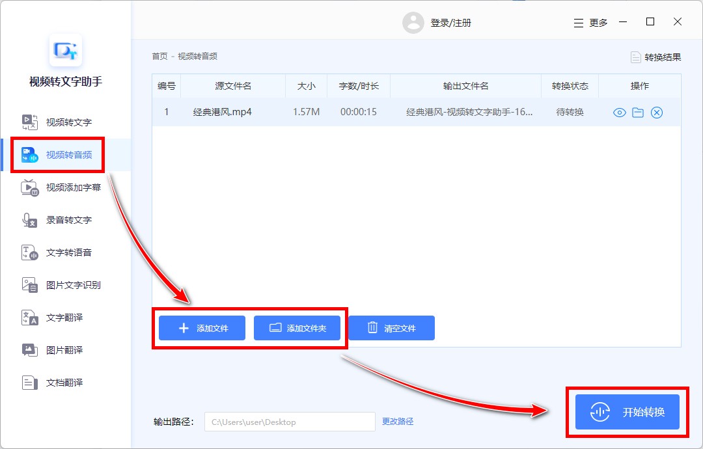Remove 经典港风.mp4 from the list
Image resolution: width=703 pixels, height=449 pixels.
(x=657, y=112)
